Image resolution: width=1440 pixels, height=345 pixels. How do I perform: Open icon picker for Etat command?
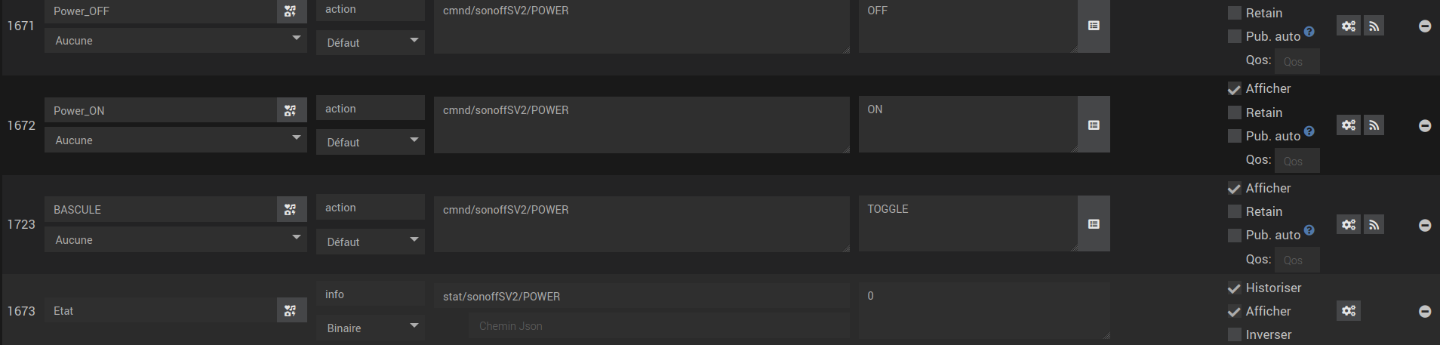click(x=291, y=310)
